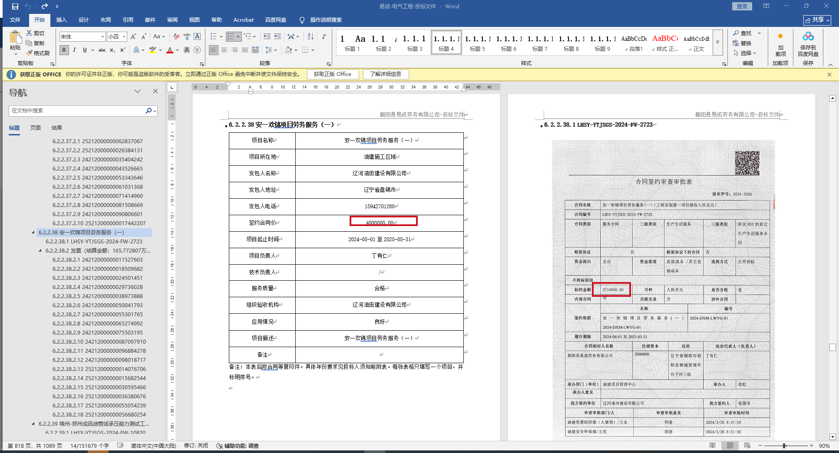Collapse the 6.2.2.38 安一欢锦项目劳务服务 heading
Screen dimensions: 839x453
(33, 233)
